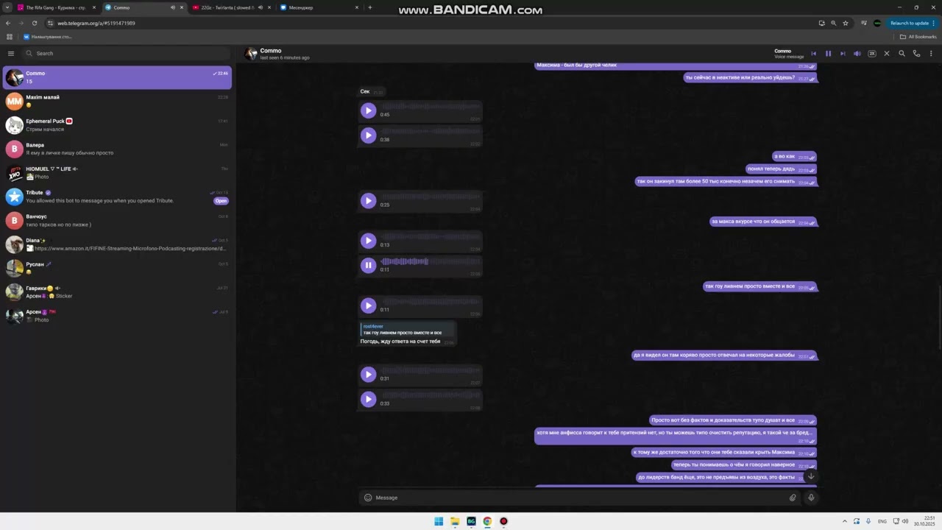This screenshot has height=530, width=942.
Task: Mute the voice player volume
Action: [x=857, y=53]
